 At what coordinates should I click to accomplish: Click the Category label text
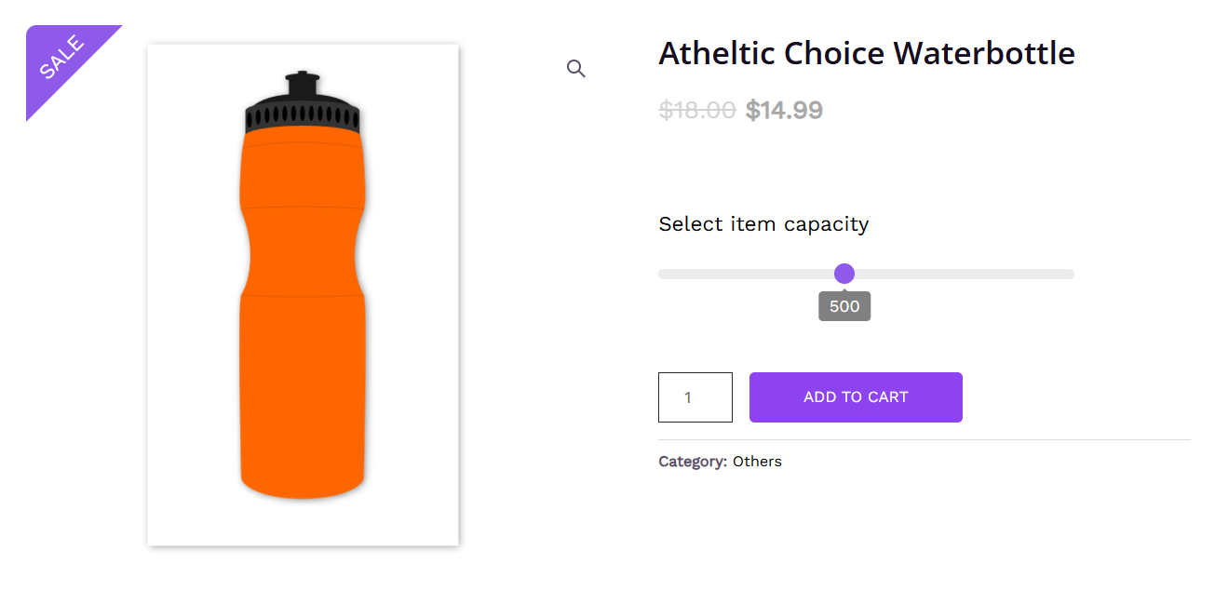pos(691,461)
